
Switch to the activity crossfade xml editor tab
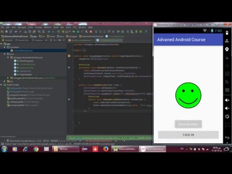tap(81, 40)
